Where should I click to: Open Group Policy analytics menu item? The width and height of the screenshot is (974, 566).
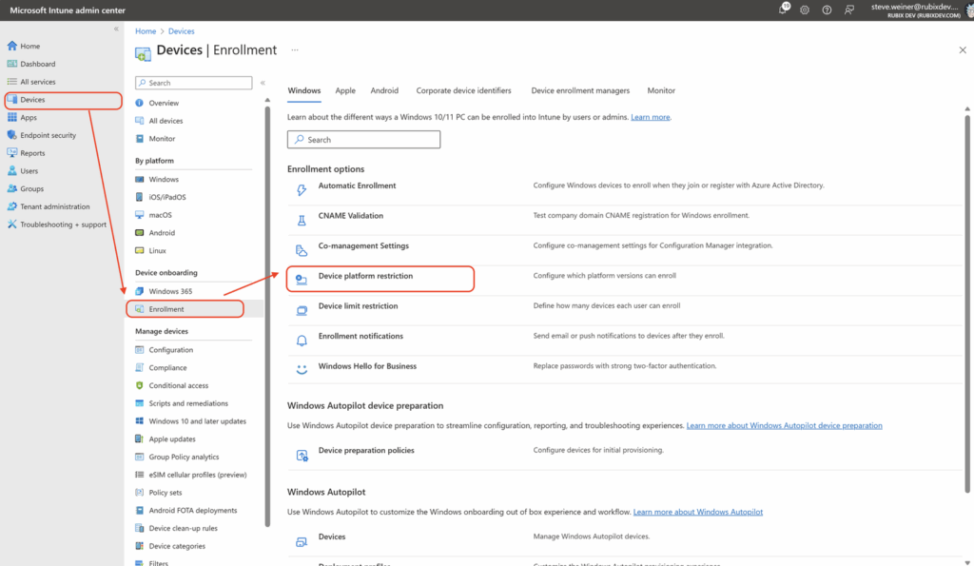[184, 457]
